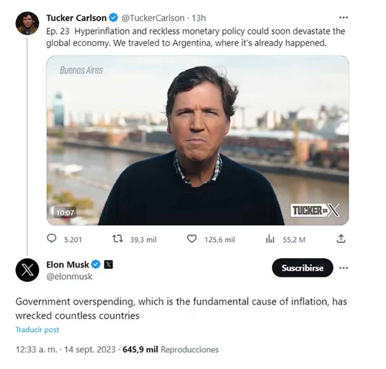Viewport: 386px width, 369px height.
Task: Open more options next to Suscribirse
Action: pos(344,268)
